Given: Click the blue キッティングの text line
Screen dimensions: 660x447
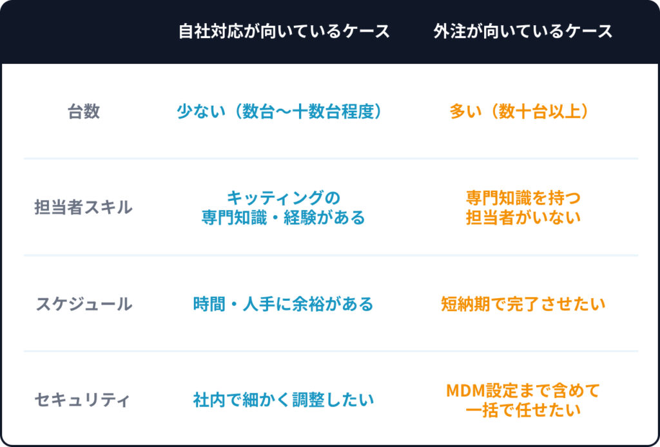Looking at the screenshot, I should (x=284, y=197).
